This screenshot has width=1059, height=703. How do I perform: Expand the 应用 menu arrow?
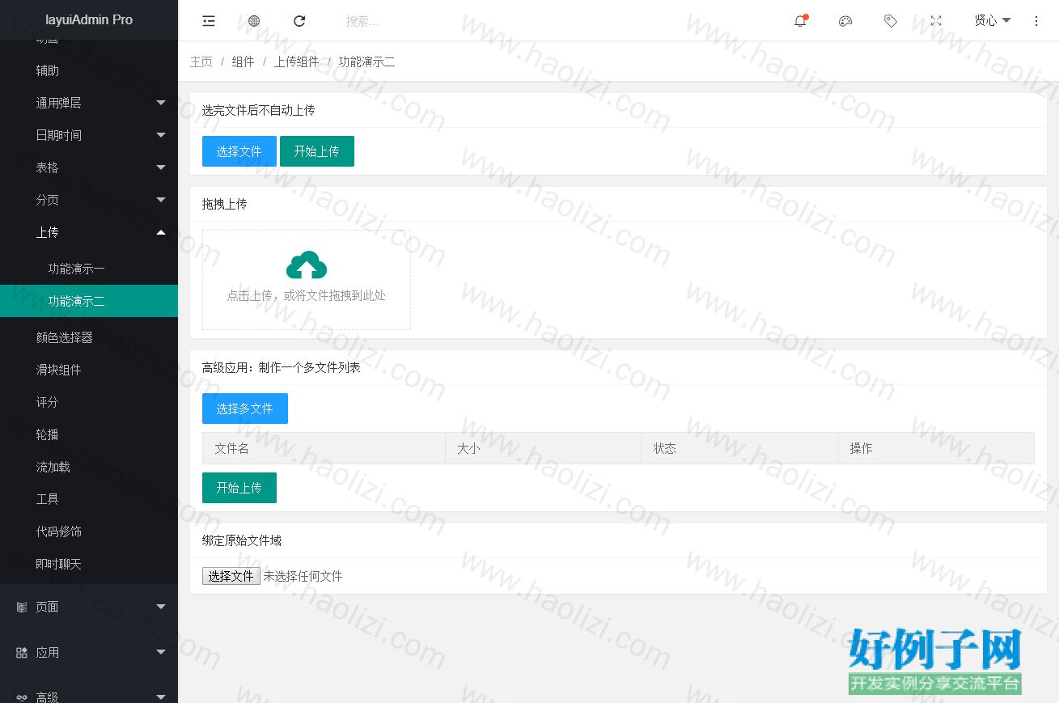point(161,652)
